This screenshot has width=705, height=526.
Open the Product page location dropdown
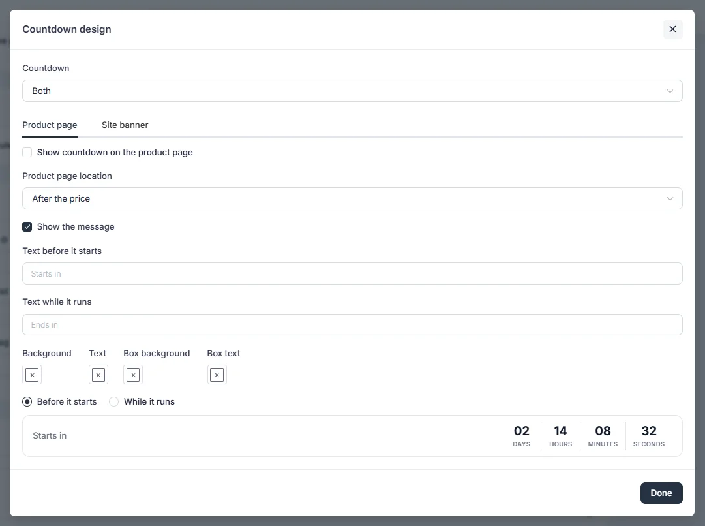(x=352, y=198)
